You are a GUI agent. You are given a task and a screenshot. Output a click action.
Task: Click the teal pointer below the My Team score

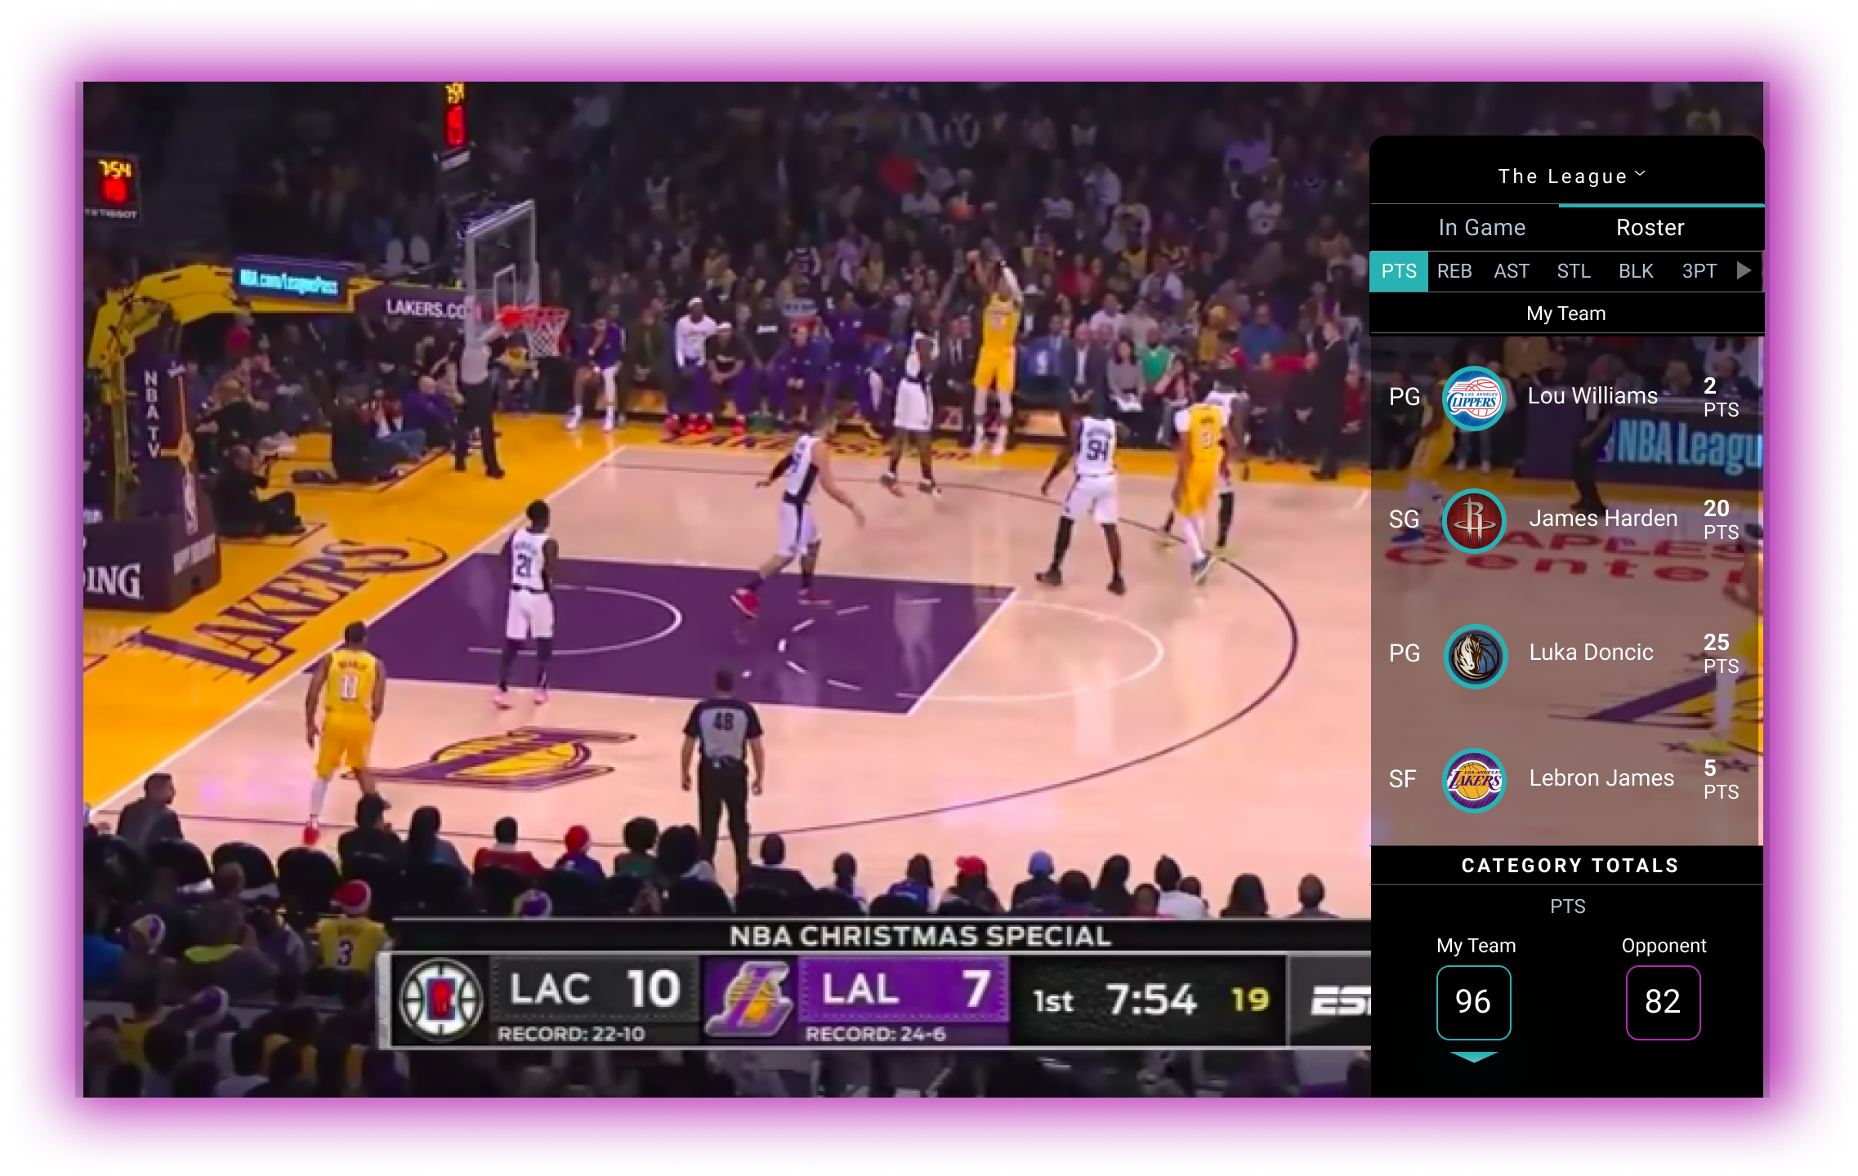1473,1057
